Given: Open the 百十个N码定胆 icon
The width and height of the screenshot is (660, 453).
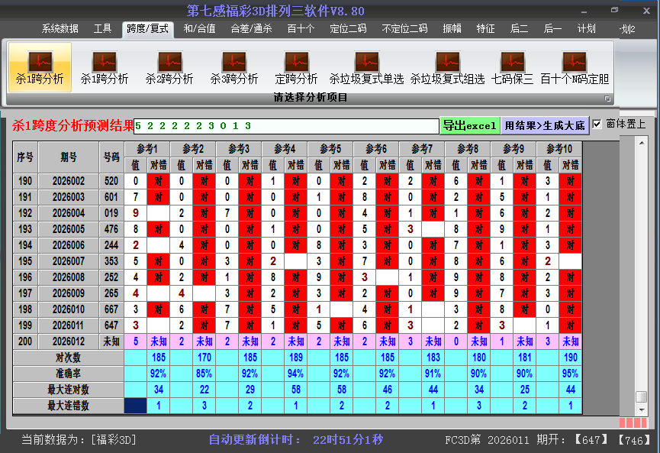Looking at the screenshot, I should pos(575,61).
